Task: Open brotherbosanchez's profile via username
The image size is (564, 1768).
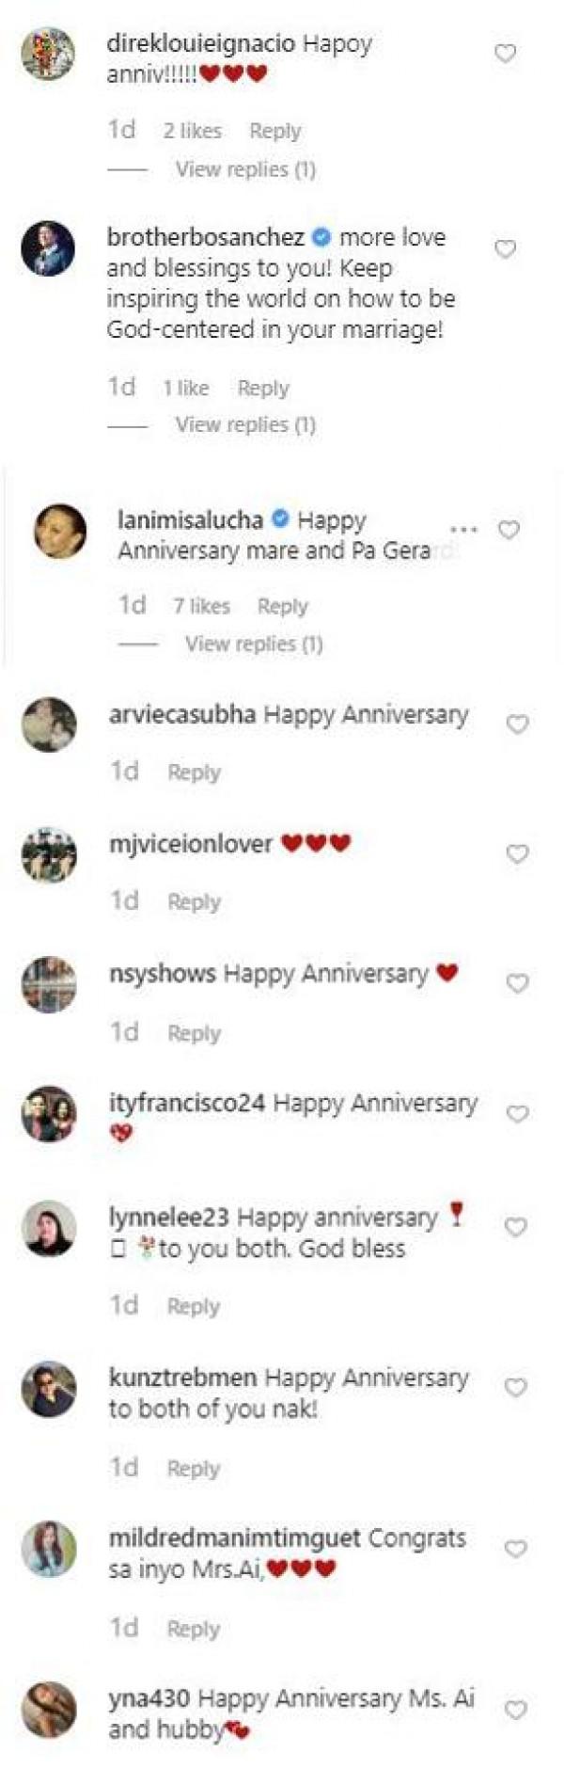Action: (205, 237)
